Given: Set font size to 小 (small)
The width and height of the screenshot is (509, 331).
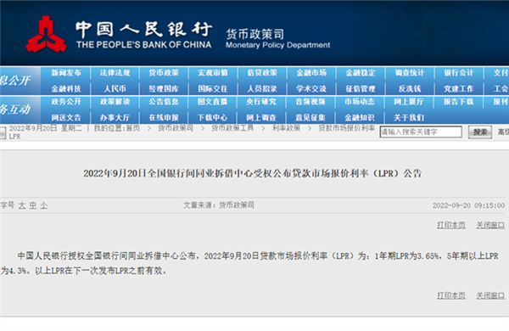Looking at the screenshot, I should 44,205.
